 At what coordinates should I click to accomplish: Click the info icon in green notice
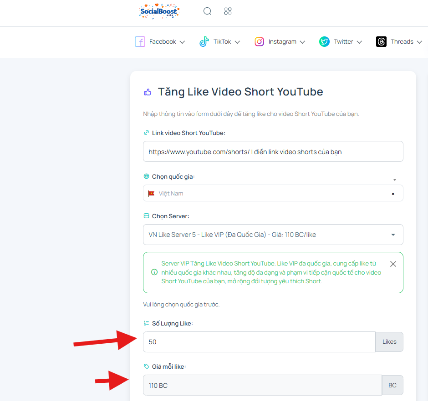tap(154, 272)
